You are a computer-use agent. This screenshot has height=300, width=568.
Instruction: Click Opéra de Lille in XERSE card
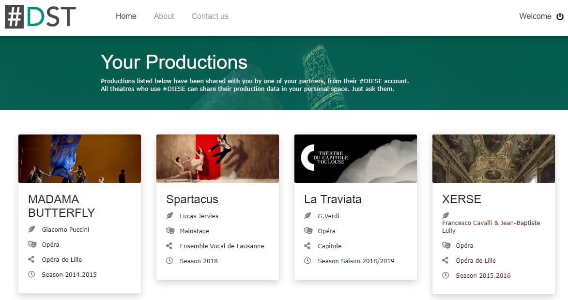tap(476, 260)
